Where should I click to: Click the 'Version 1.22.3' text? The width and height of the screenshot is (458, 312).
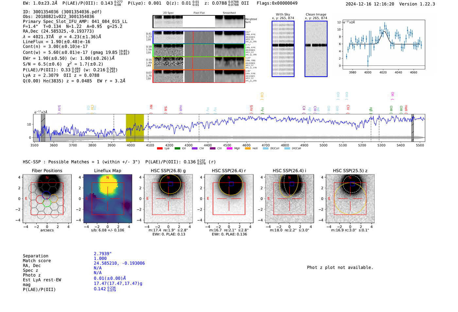(x=417, y=4)
